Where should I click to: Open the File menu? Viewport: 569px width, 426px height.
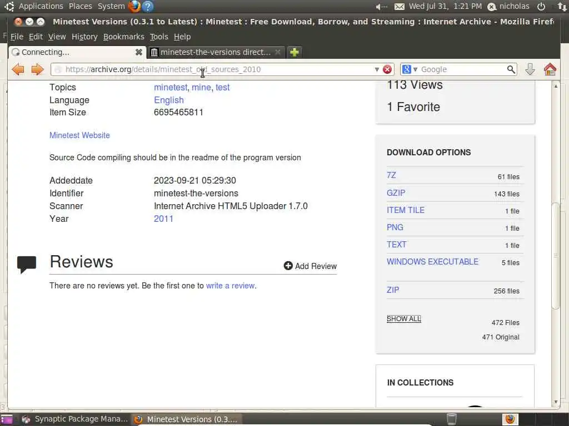(17, 37)
